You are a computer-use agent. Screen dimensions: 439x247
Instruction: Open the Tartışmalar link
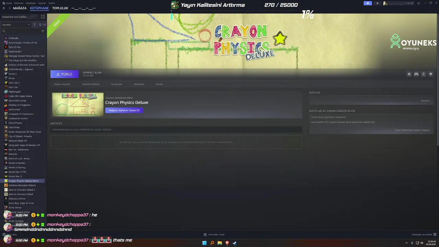pyautogui.click(x=117, y=84)
